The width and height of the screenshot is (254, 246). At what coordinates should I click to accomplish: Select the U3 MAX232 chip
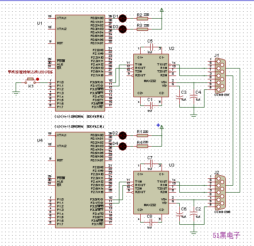click(151, 193)
